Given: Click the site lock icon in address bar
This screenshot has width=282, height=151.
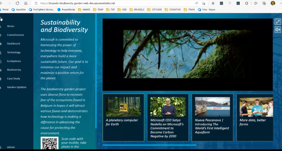Looking at the screenshot, I should pyautogui.click(x=36, y=3).
